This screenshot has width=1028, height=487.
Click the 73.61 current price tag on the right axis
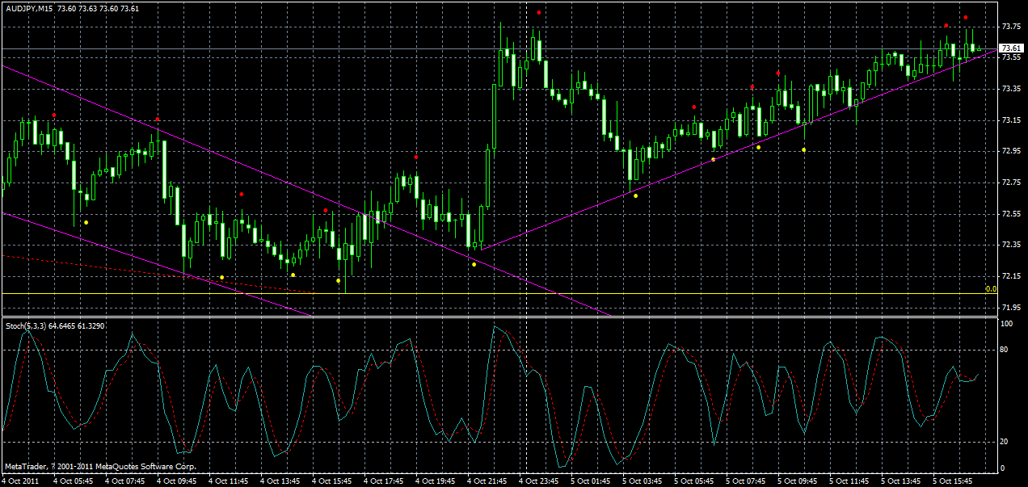1009,48
